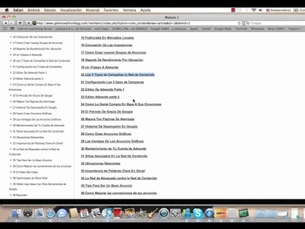Open the Safari menu
This screenshot has width=305, height=229.
pyautogui.click(x=18, y=10)
